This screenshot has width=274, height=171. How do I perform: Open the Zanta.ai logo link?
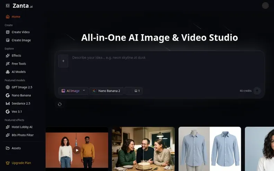tap(23, 6)
